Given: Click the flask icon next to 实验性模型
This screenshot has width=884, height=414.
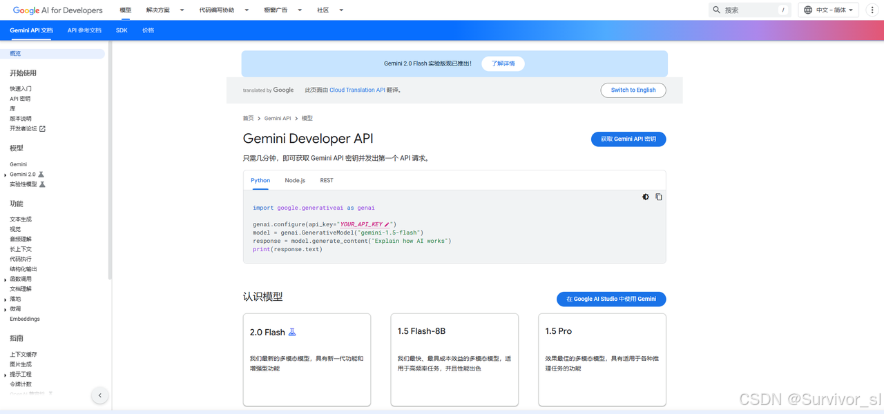Looking at the screenshot, I should 42,184.
